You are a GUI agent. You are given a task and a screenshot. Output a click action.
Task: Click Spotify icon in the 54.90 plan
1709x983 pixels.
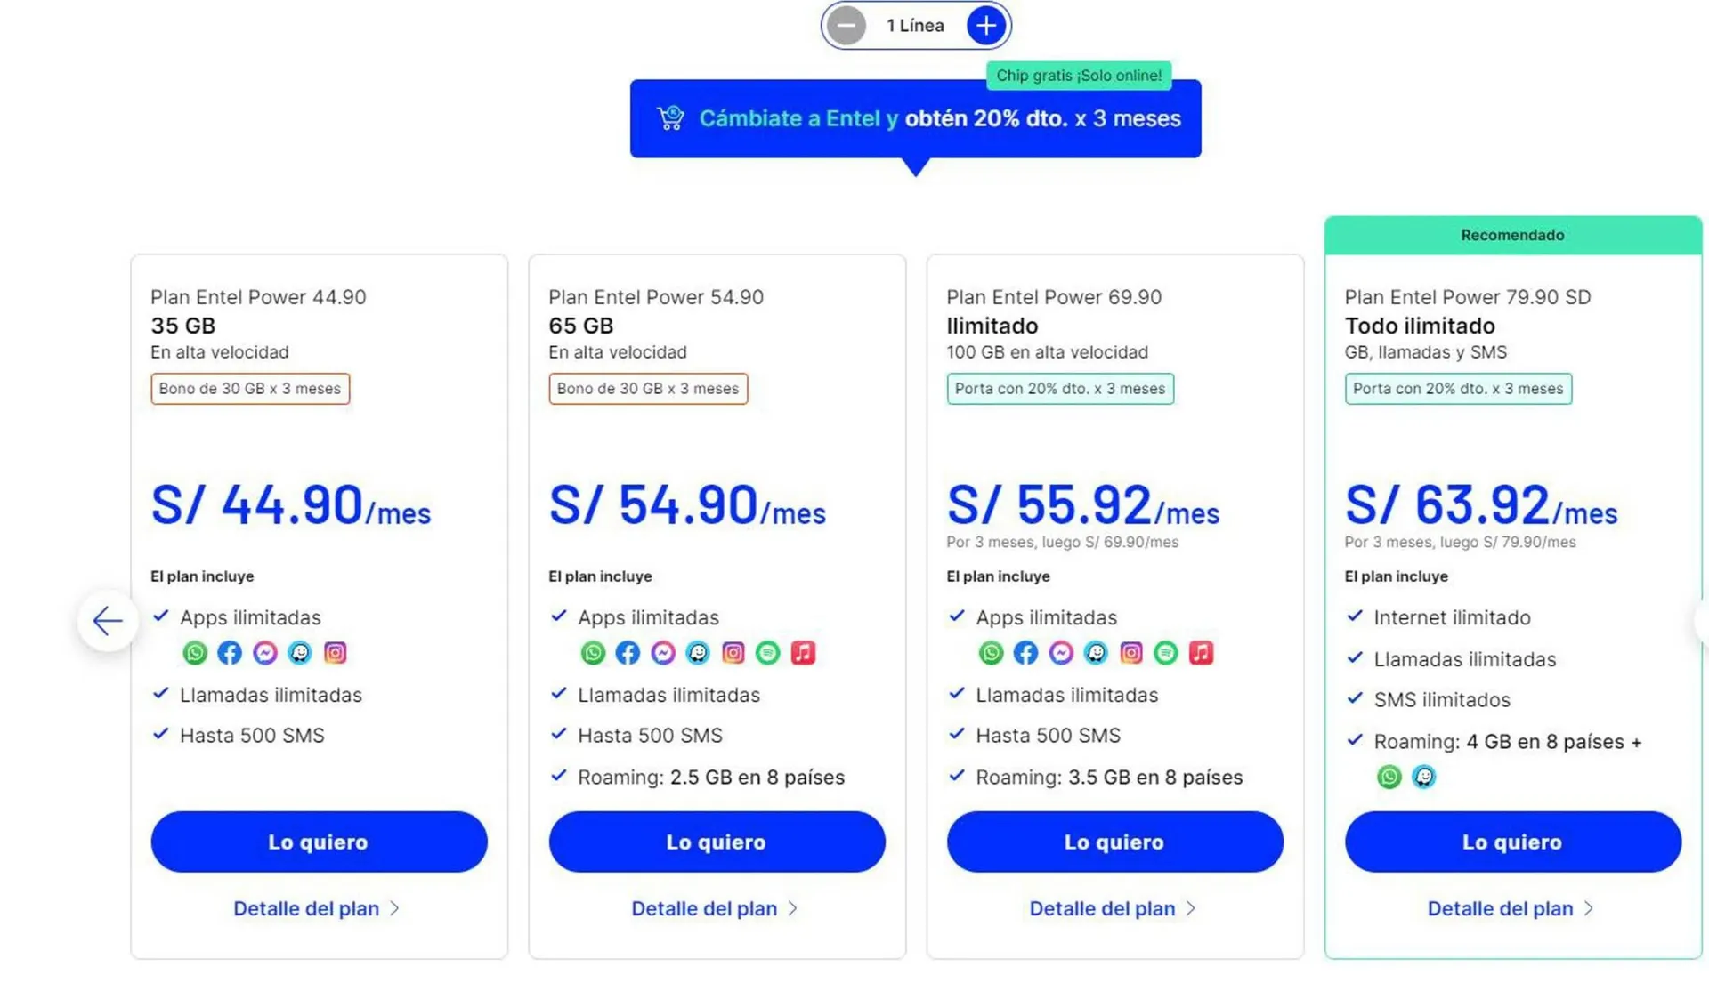click(767, 653)
